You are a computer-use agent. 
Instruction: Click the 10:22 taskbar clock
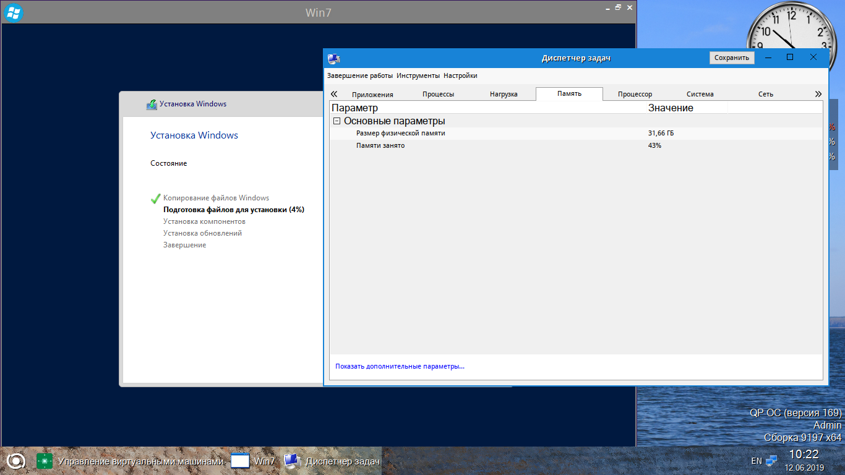point(804,455)
